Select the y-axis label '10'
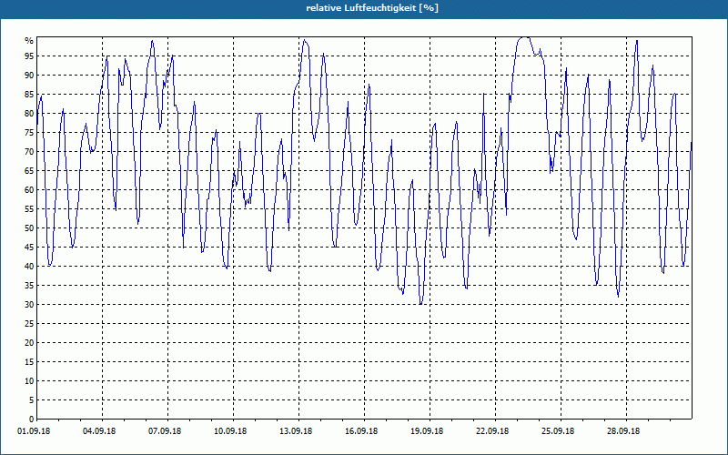This screenshot has height=455, width=728. [x=29, y=380]
